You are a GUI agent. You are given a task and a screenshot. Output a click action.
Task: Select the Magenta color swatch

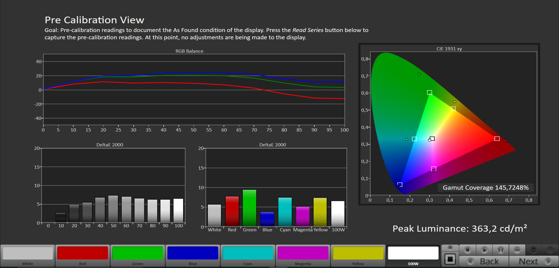pos(303,253)
